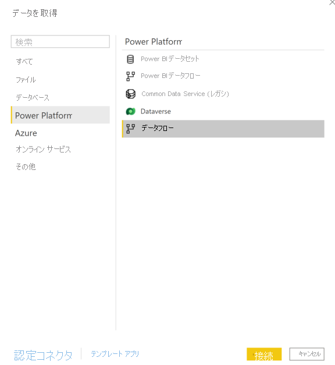Click the Power BI データセット database icon

click(x=130, y=59)
